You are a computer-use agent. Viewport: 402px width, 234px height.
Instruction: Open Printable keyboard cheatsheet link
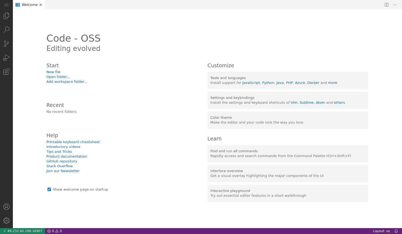73,142
